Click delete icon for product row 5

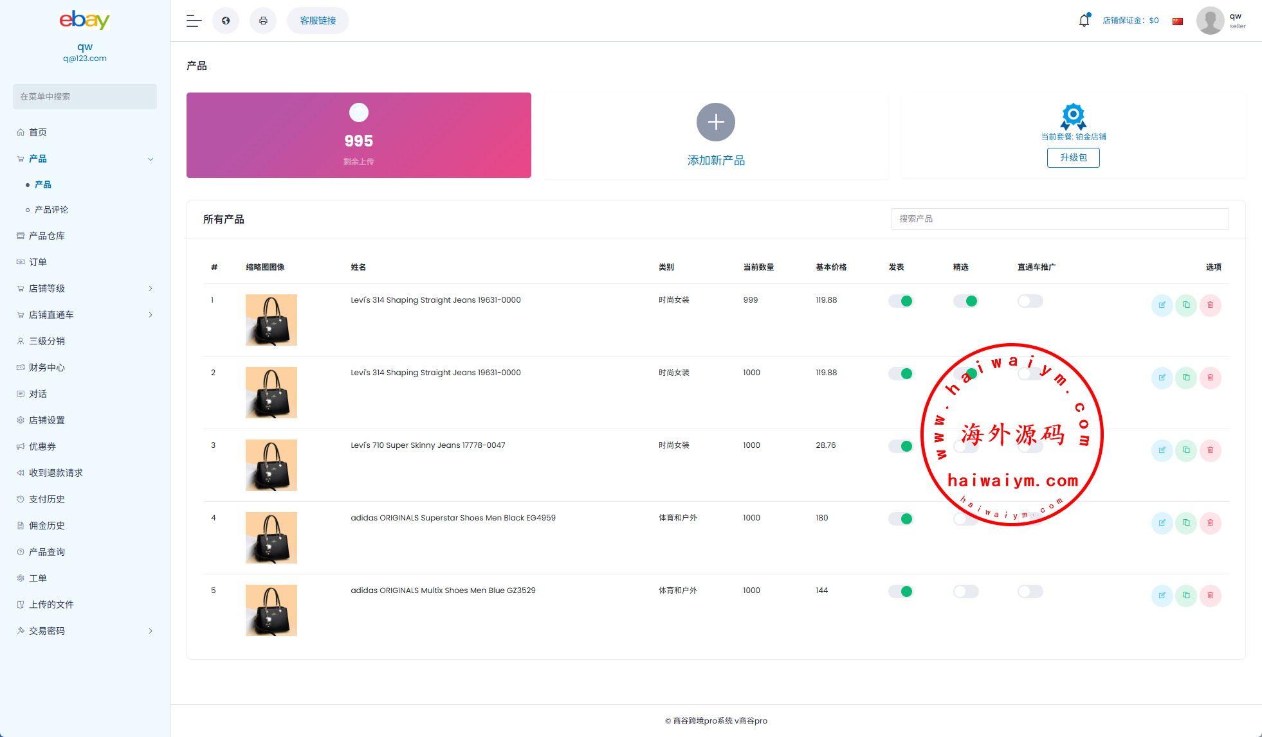click(1210, 596)
